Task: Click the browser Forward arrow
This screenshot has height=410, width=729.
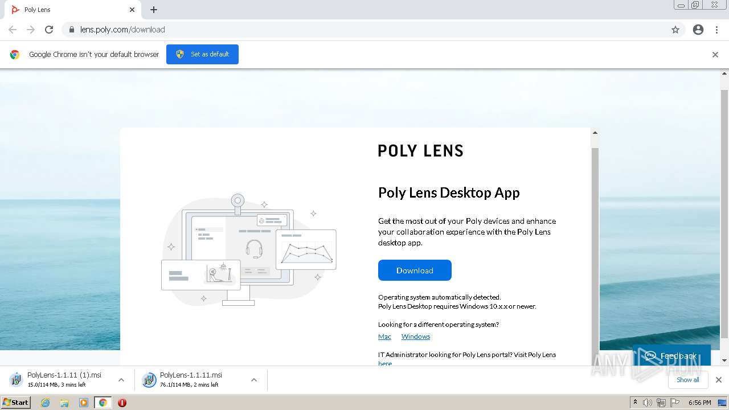Action: pos(31,30)
